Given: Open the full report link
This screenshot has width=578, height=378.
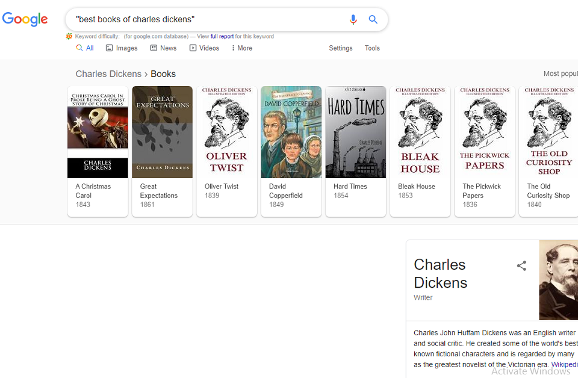Looking at the screenshot, I should click(222, 36).
